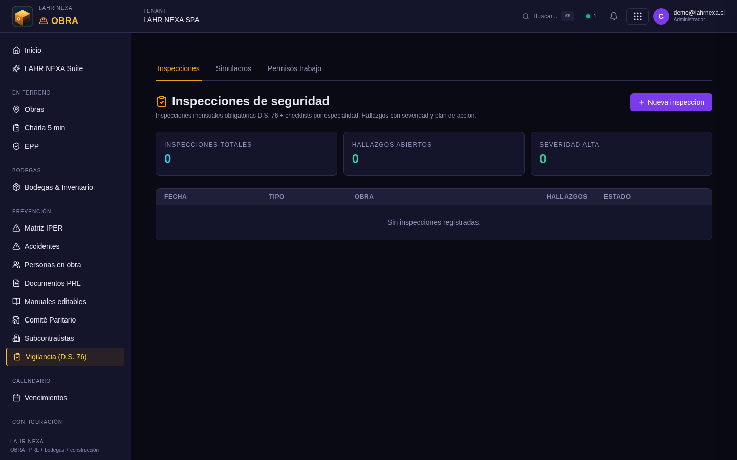Click the HALLAZGOS column header
This screenshot has height=460, width=737.
pos(567,197)
